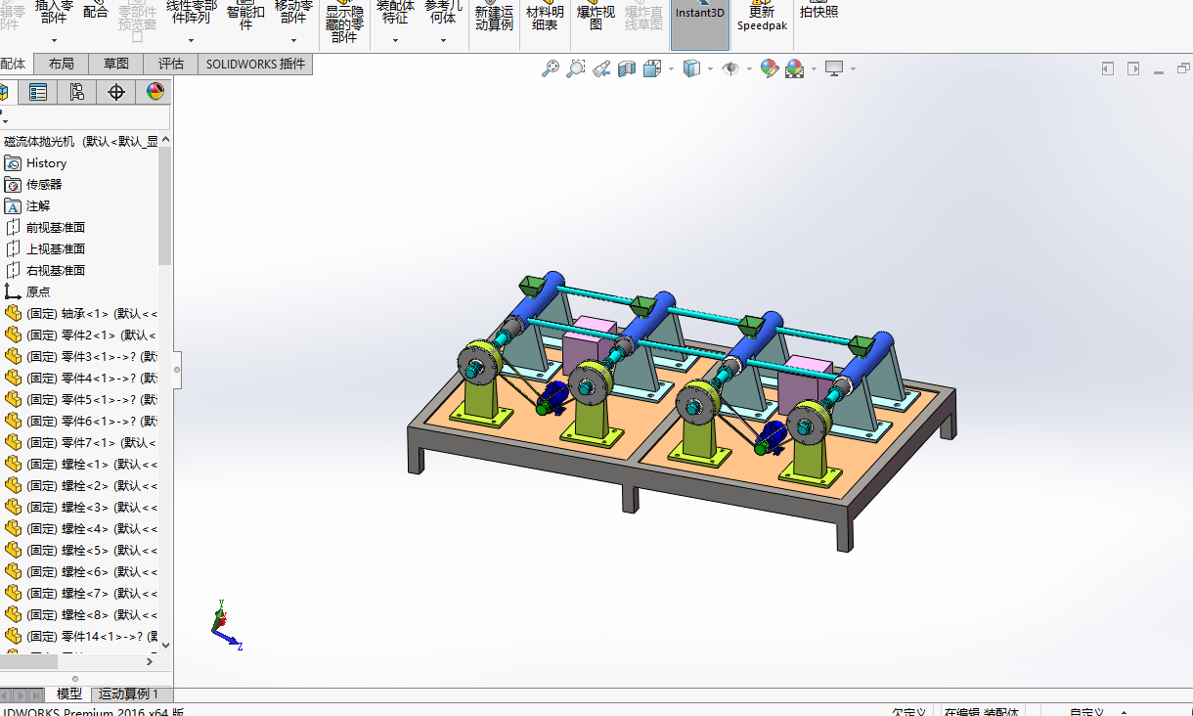Switch to 配体 assembly tab
The height and width of the screenshot is (716, 1193).
[14, 64]
